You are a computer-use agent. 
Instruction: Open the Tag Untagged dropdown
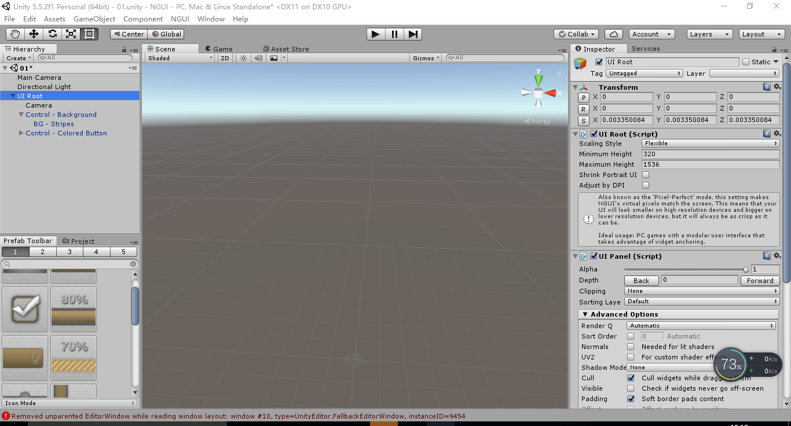coord(644,74)
